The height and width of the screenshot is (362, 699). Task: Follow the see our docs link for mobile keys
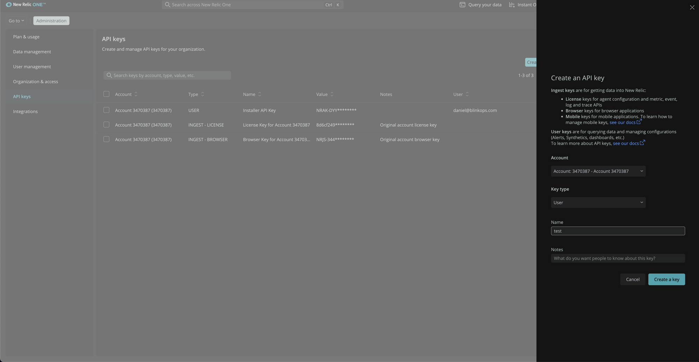point(622,123)
